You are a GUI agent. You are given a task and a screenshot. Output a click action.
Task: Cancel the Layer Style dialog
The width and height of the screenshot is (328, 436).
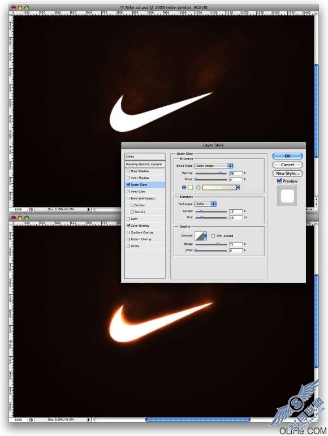pyautogui.click(x=287, y=165)
